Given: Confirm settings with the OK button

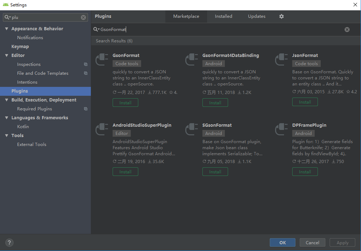Looking at the screenshot, I should (x=282, y=242).
